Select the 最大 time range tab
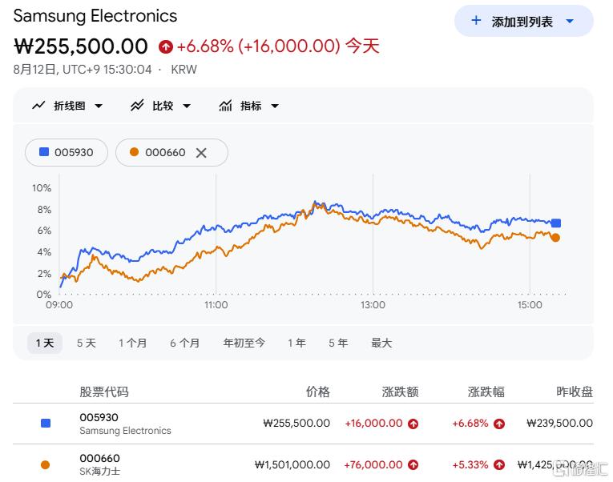613x482 pixels. 381,343
